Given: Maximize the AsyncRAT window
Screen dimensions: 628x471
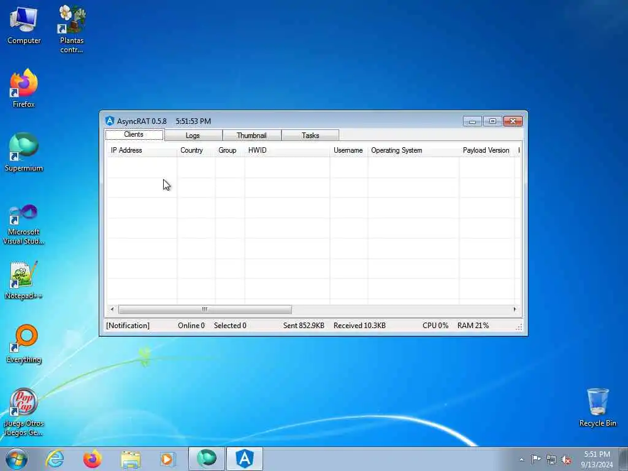Looking at the screenshot, I should (492, 121).
